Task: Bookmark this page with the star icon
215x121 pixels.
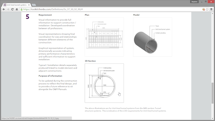Action: coord(207,9)
